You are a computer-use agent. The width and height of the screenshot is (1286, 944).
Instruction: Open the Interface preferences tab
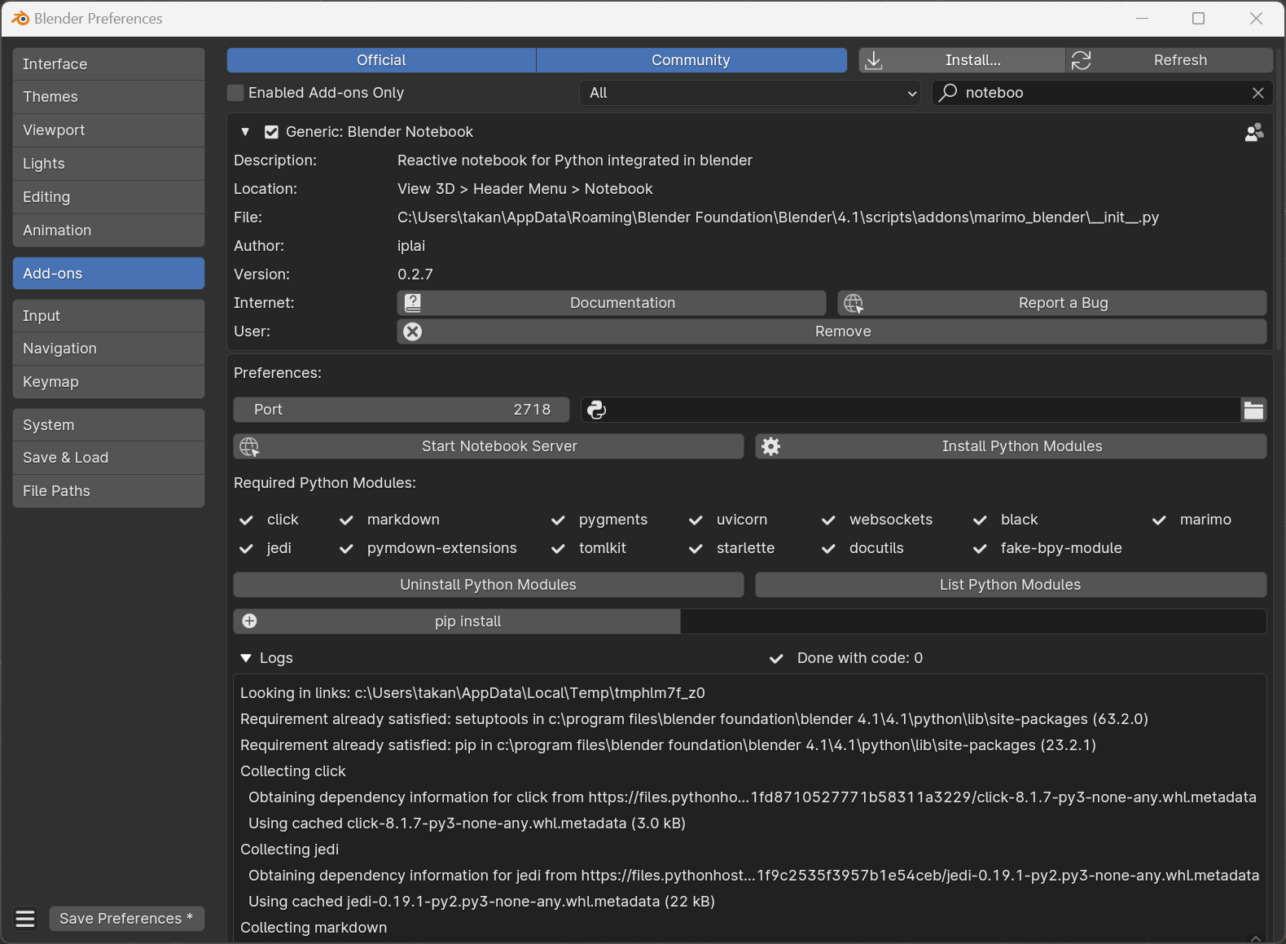click(x=108, y=64)
